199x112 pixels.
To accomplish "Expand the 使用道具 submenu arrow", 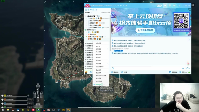I will coord(108,49).
